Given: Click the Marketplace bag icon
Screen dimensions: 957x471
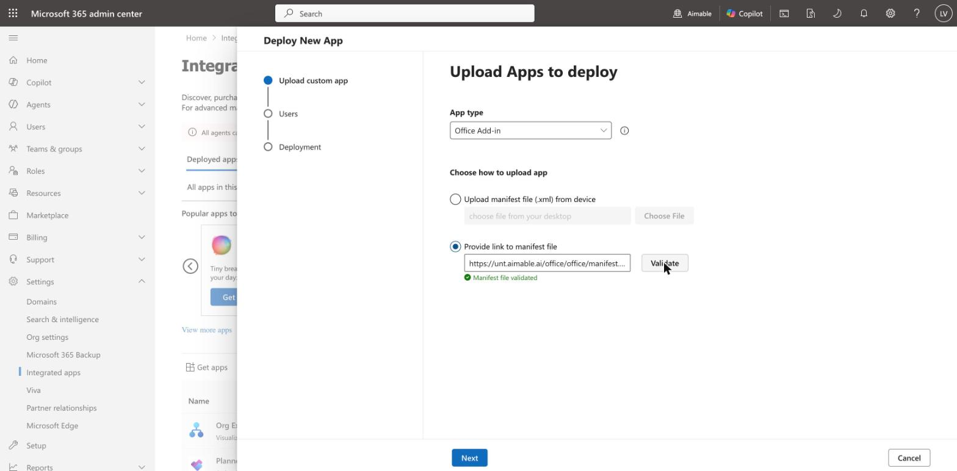Looking at the screenshot, I should pos(13,215).
